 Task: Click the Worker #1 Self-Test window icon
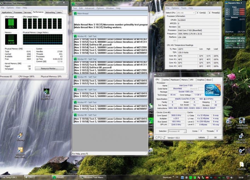point(75,36)
